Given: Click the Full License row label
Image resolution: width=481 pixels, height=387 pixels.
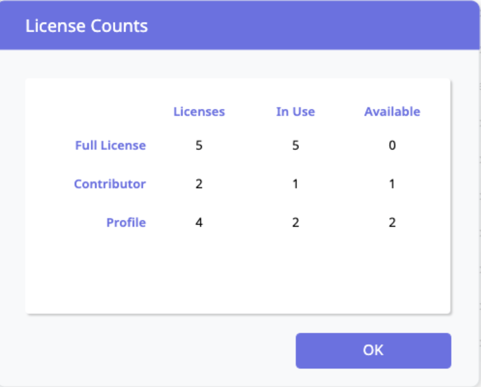Looking at the screenshot, I should (x=111, y=145).
